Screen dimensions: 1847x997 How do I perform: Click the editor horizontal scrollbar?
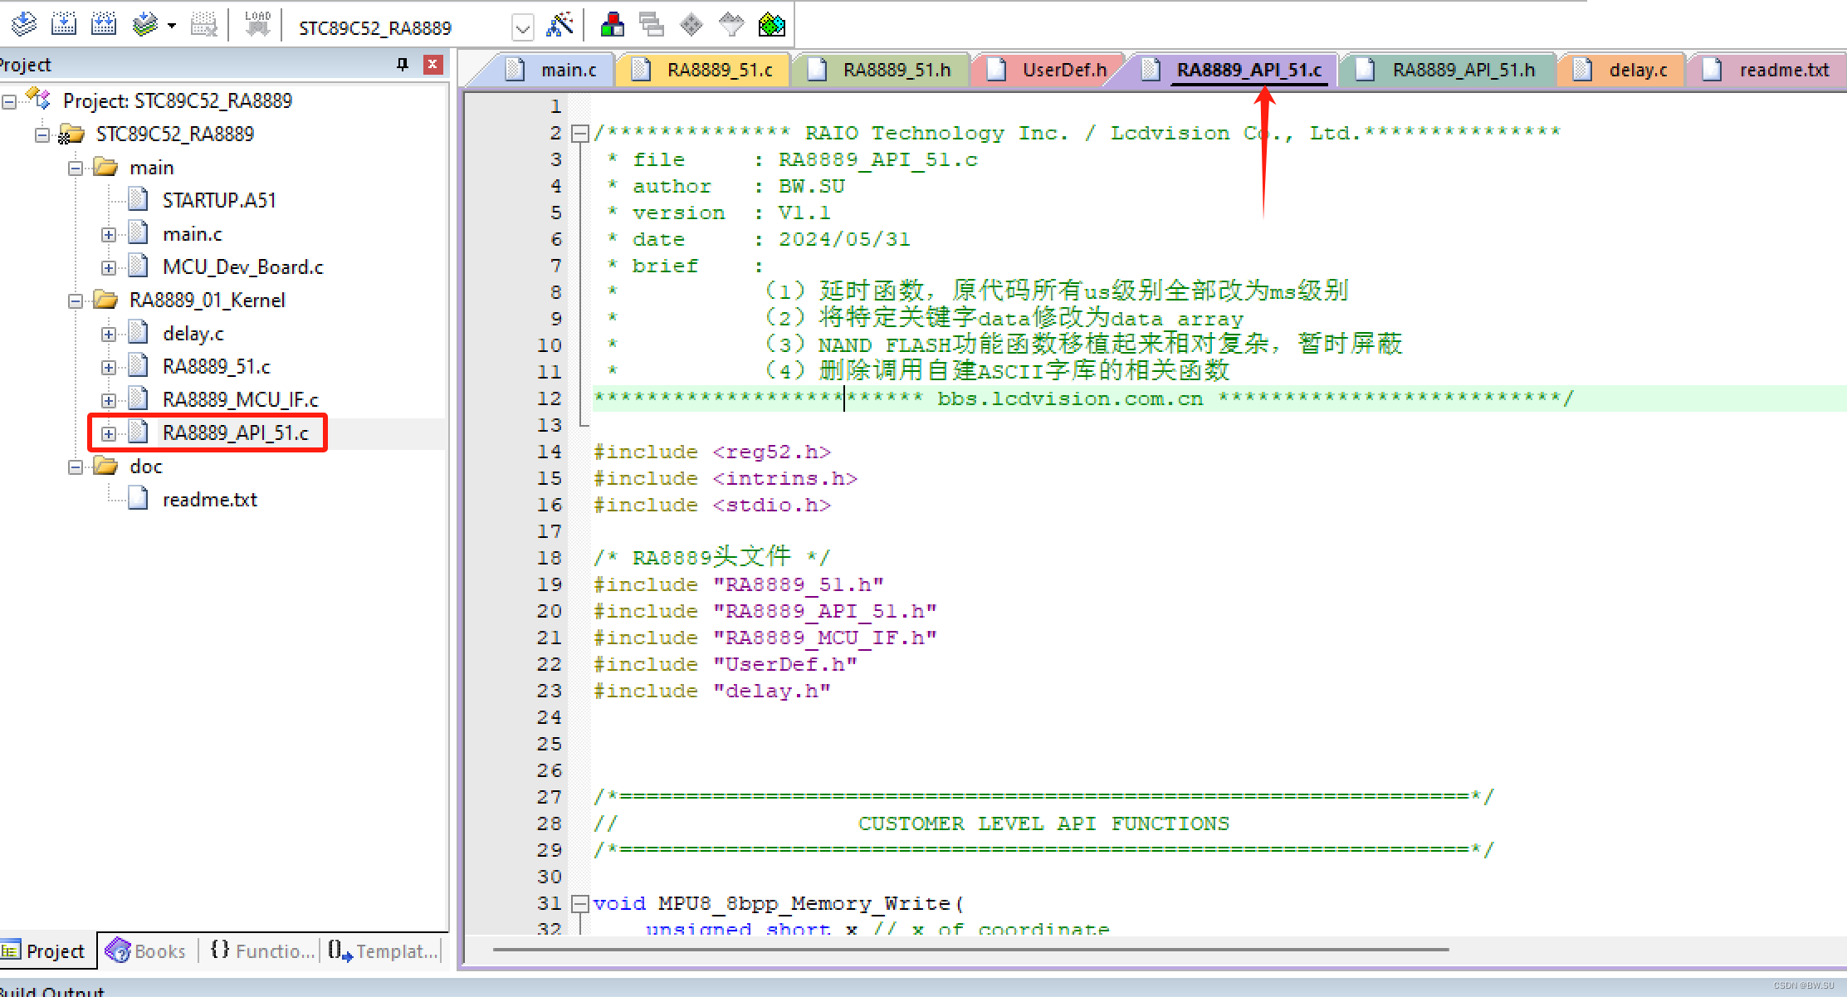pyautogui.click(x=970, y=949)
